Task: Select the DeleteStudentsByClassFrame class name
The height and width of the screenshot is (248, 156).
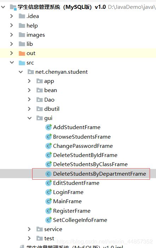Action: click(x=90, y=164)
